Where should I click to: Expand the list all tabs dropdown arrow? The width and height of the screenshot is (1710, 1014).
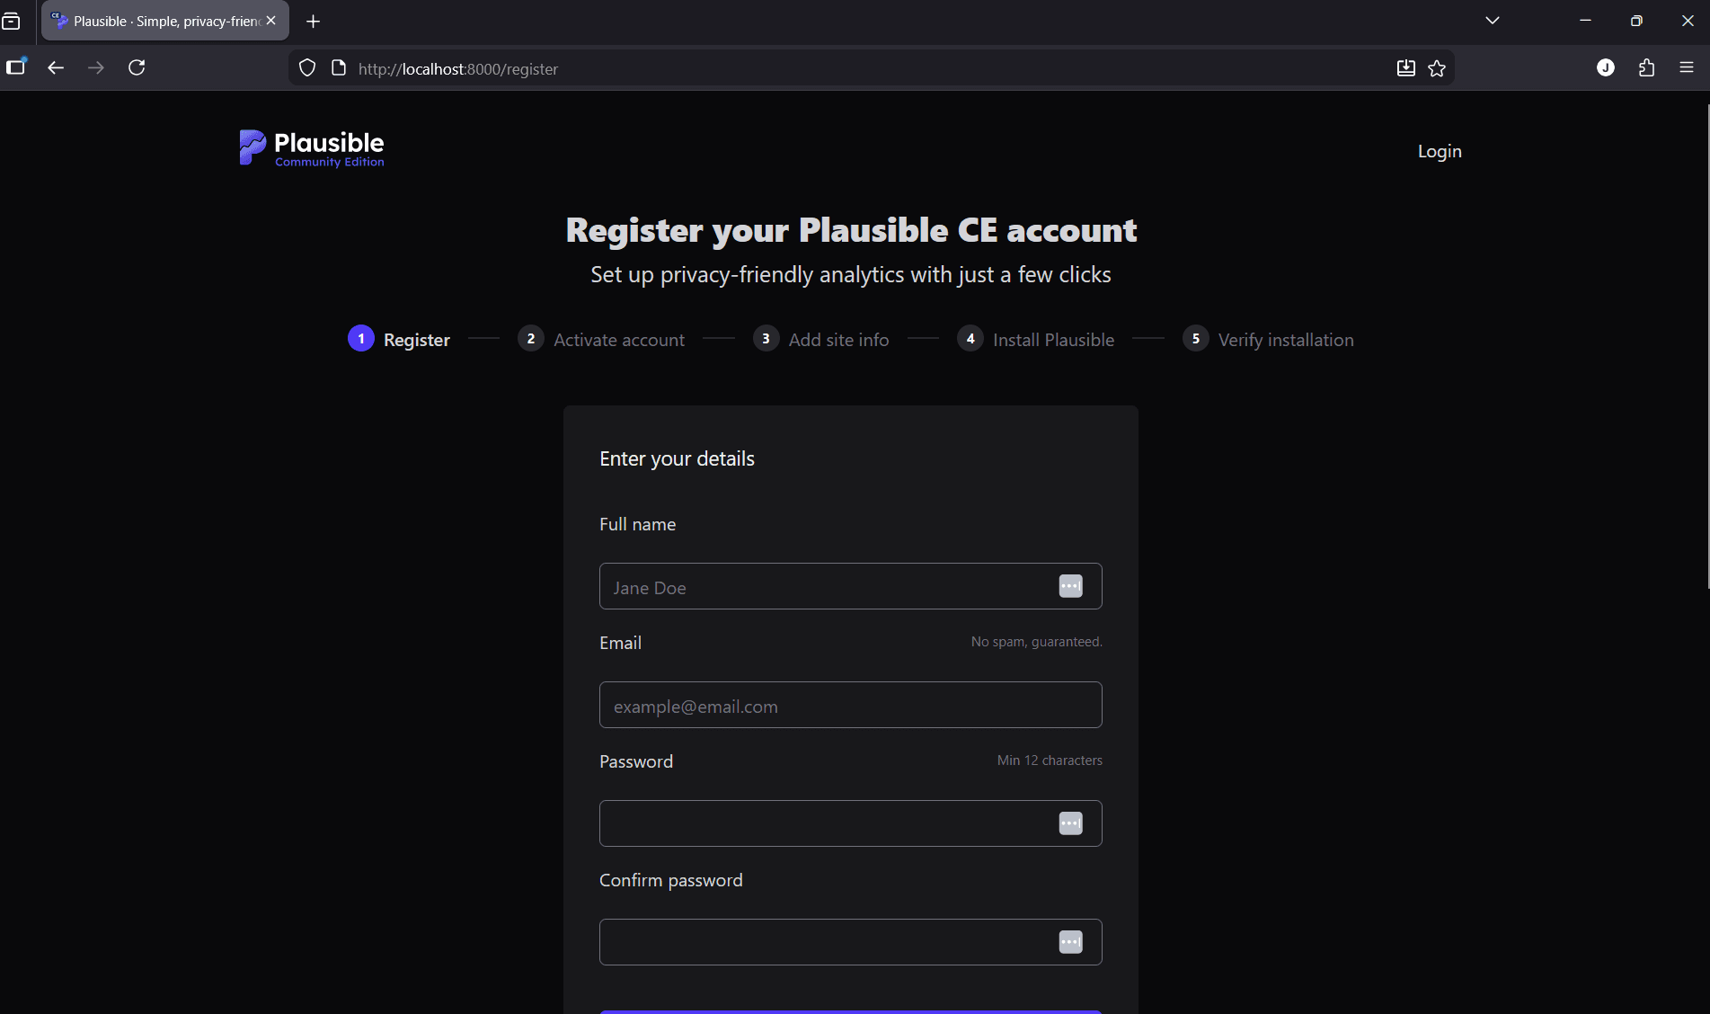[x=1493, y=21]
